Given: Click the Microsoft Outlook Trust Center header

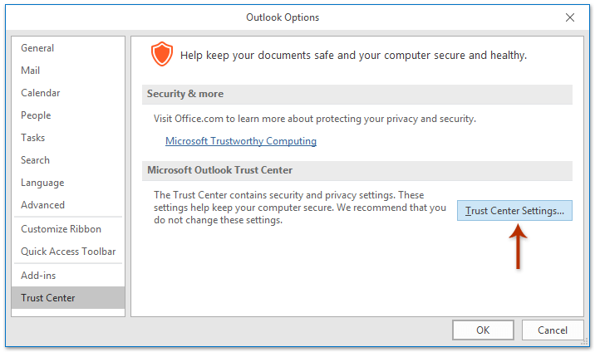Looking at the screenshot, I should (357, 170).
